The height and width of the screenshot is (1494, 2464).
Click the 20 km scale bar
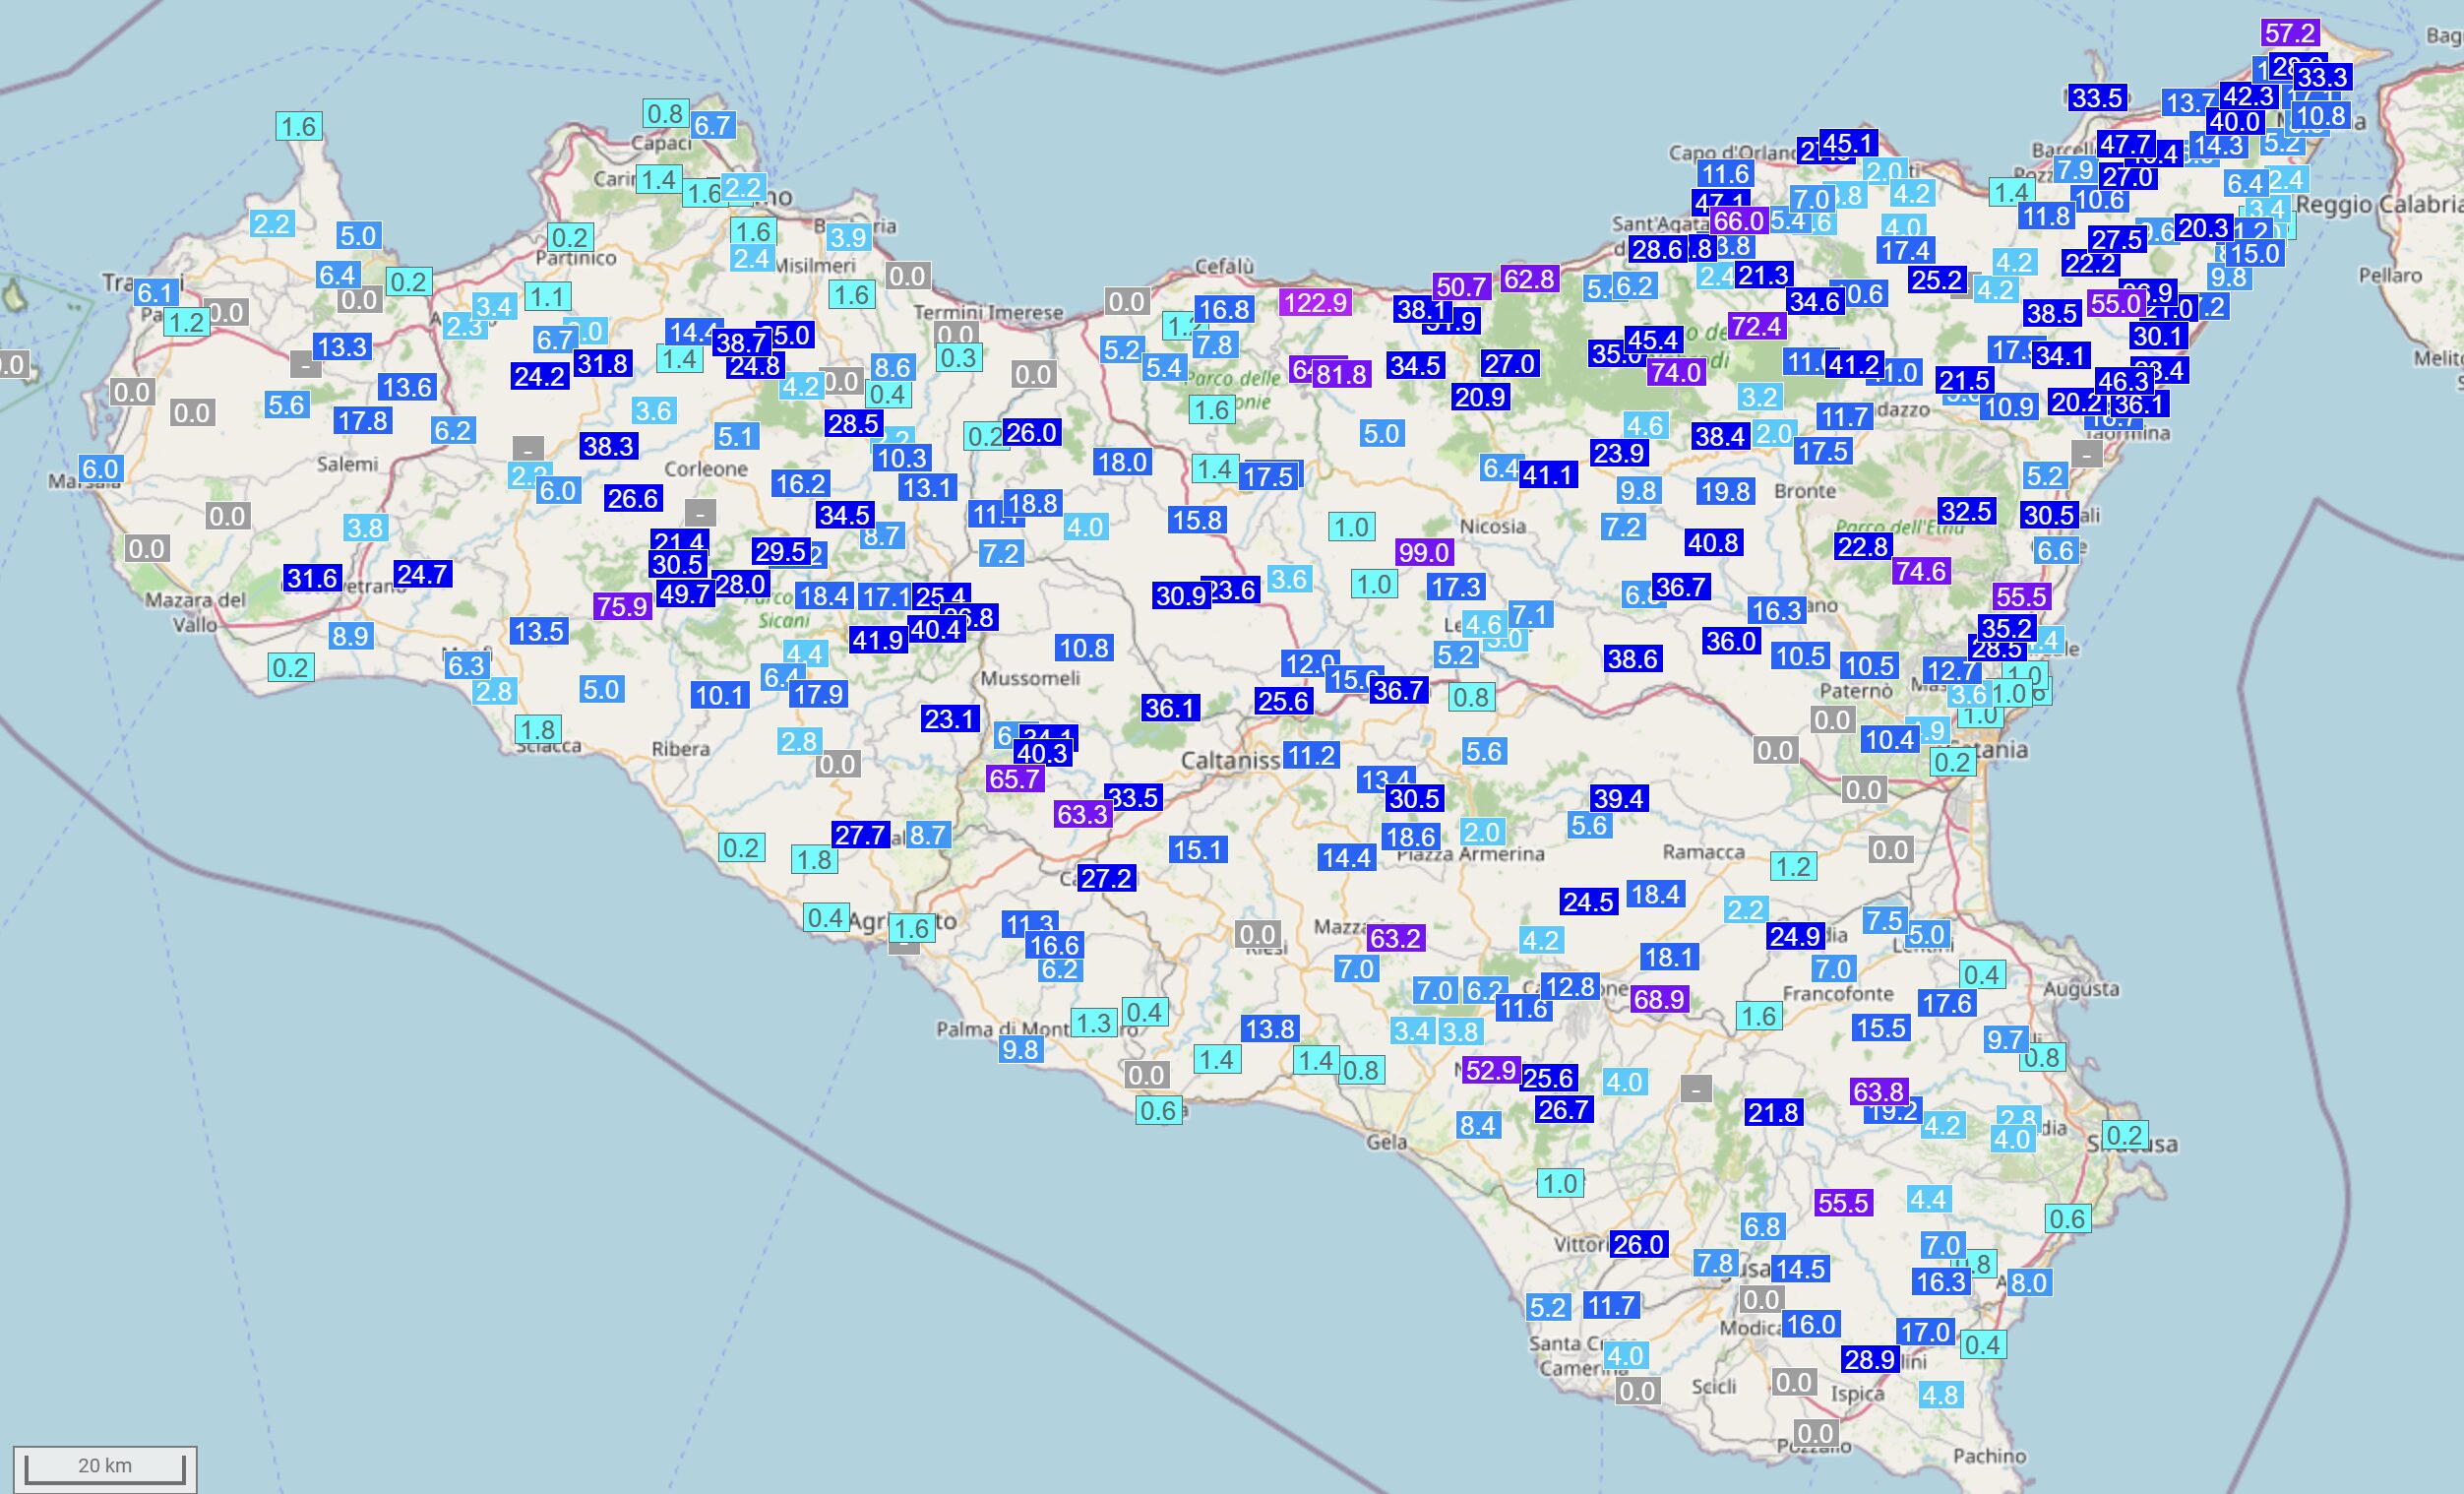tap(105, 1468)
